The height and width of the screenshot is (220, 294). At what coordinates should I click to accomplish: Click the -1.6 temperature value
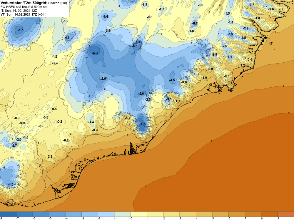271,9
